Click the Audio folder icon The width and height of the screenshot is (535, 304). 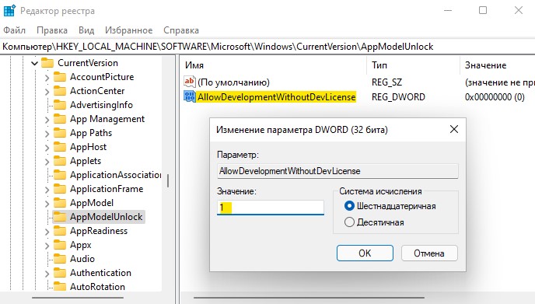click(x=60, y=259)
